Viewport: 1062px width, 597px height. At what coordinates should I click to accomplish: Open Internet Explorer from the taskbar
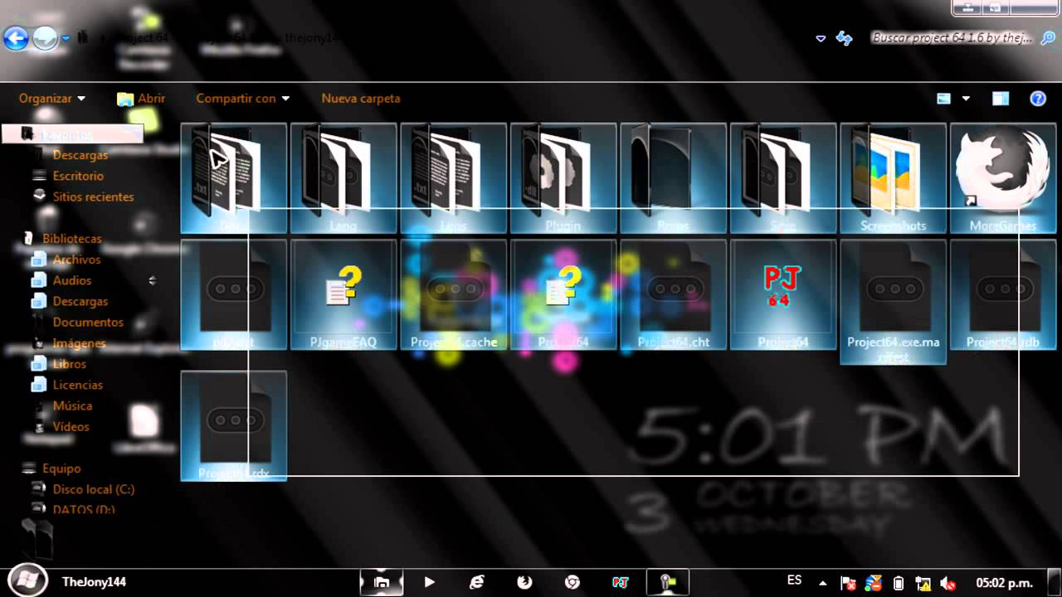(x=477, y=582)
